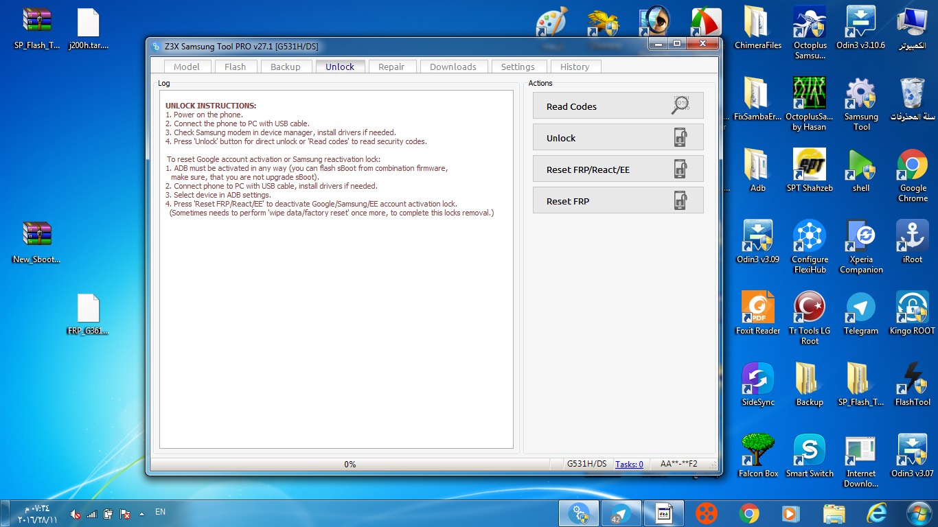Open the Telegram desktop shortcut
This screenshot has width=938, height=527.
861,314
